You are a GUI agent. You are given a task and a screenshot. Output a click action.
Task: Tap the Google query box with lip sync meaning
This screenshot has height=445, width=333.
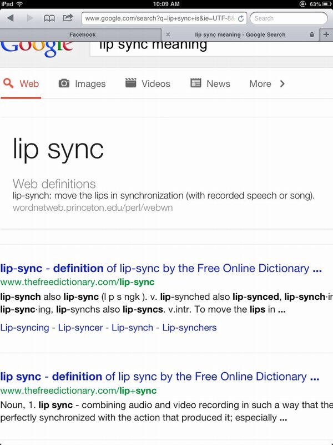point(211,49)
